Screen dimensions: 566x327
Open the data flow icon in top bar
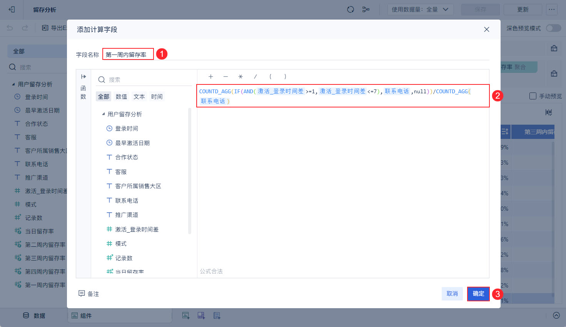click(x=366, y=10)
